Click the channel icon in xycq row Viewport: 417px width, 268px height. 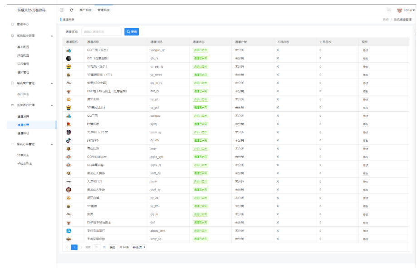(69, 124)
